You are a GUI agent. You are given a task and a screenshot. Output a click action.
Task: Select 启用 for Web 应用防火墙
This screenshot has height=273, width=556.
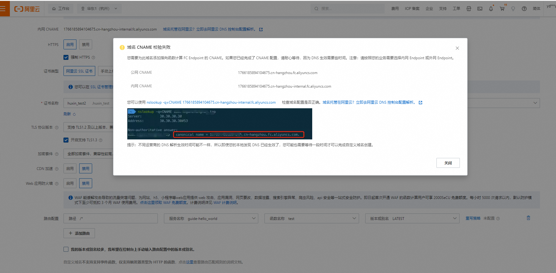[70, 183]
